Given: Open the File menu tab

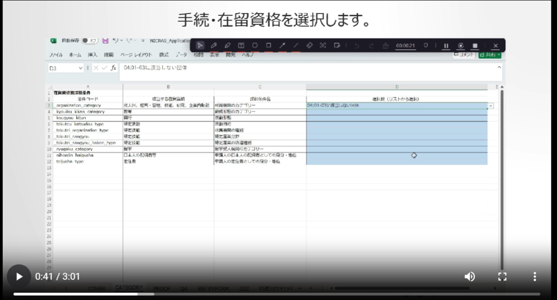Looking at the screenshot, I should pos(56,55).
